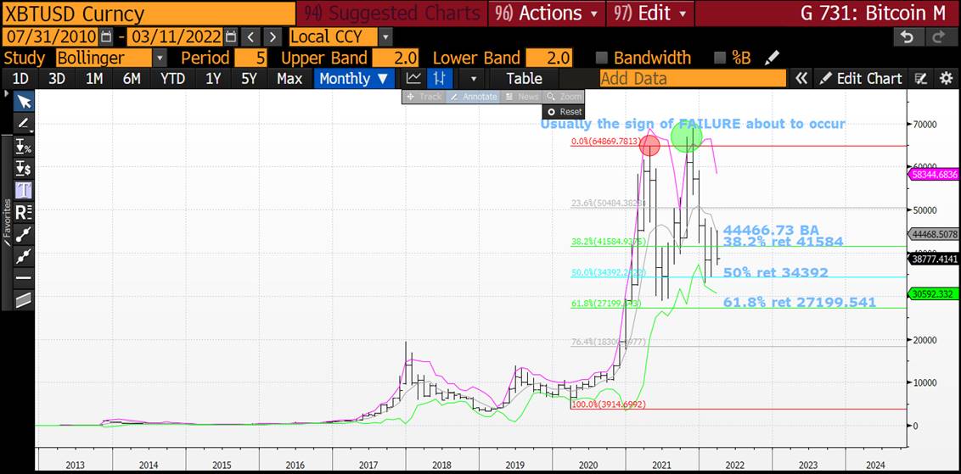
Task: Click the study edit pencil icon
Action: click(773, 59)
